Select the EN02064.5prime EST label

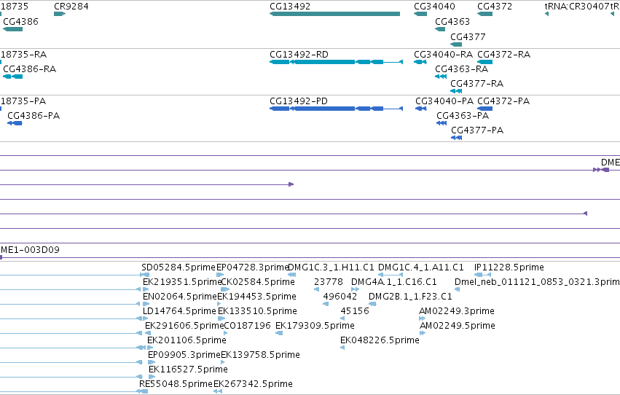tap(180, 297)
